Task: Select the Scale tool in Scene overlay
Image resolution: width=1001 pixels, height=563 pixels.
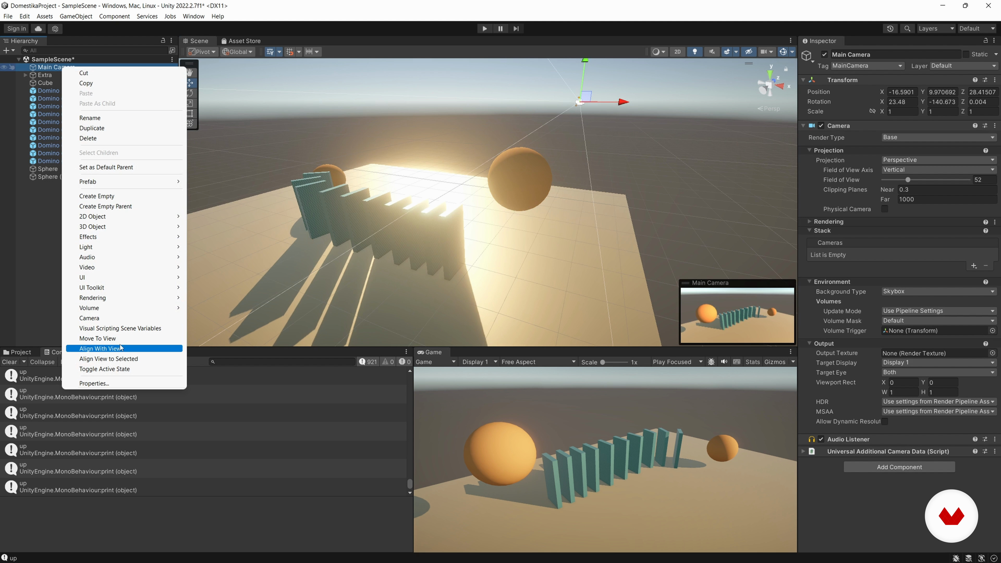Action: [190, 103]
